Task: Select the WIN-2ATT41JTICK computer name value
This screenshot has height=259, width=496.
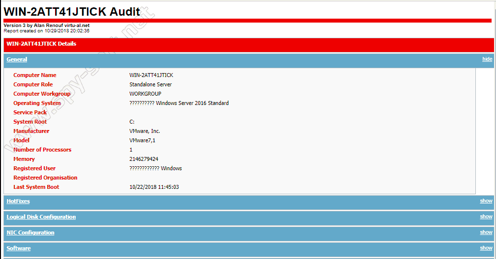Action: point(151,75)
